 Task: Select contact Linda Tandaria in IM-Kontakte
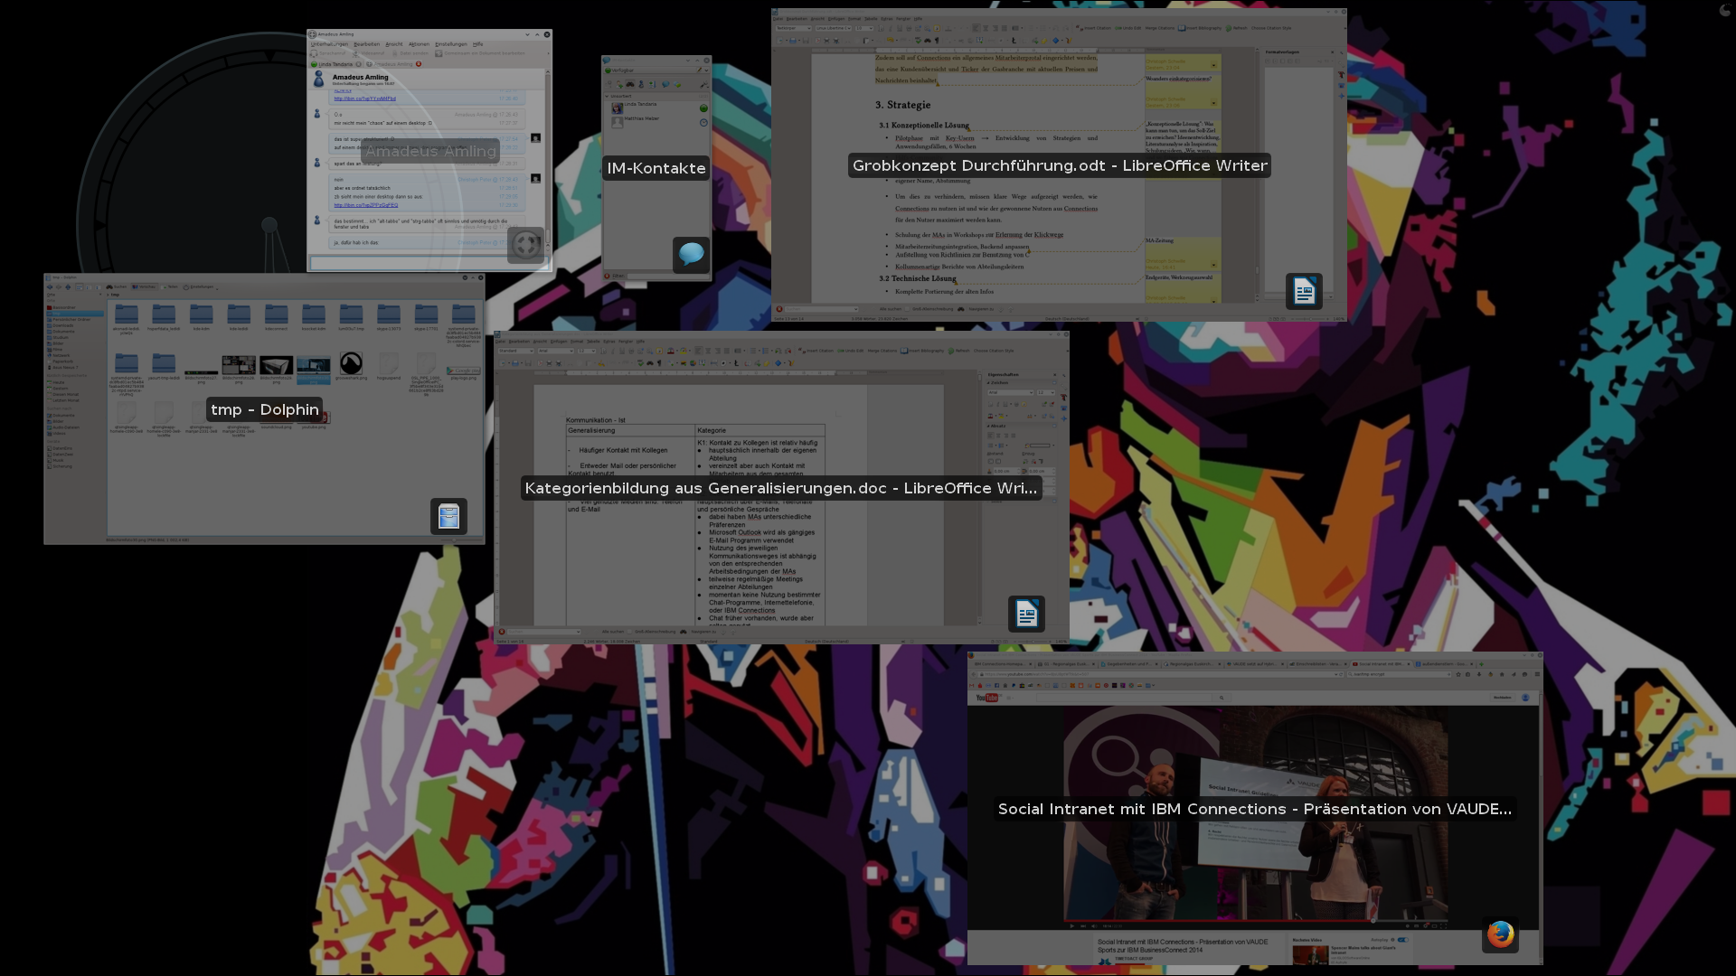(657, 108)
